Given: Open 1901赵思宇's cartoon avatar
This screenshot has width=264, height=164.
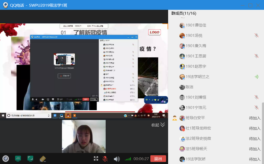Looking at the screenshot, I should [182, 66].
